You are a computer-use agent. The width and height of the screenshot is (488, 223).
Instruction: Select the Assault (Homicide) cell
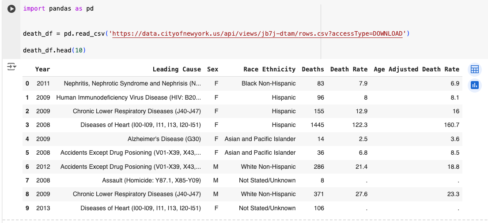coord(151,180)
